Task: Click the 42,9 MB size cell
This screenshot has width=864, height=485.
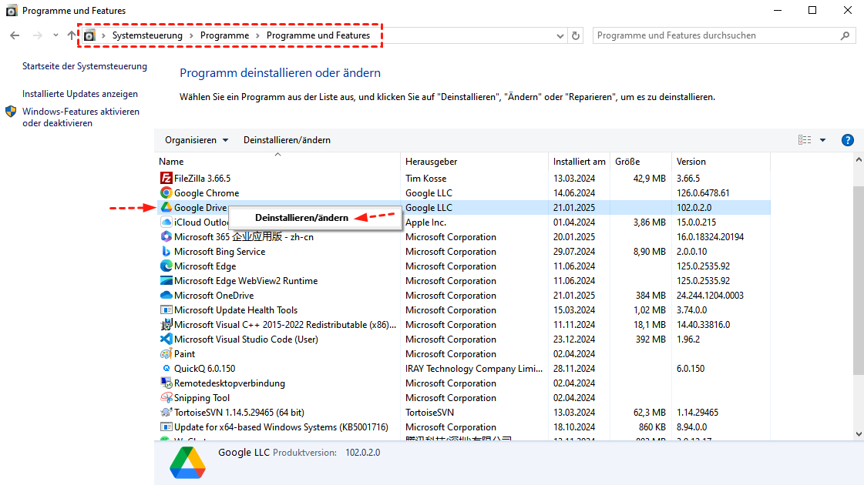Action: pyautogui.click(x=649, y=179)
